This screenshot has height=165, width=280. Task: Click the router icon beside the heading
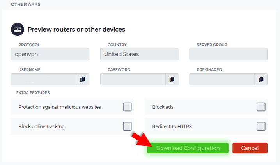(x=18, y=29)
